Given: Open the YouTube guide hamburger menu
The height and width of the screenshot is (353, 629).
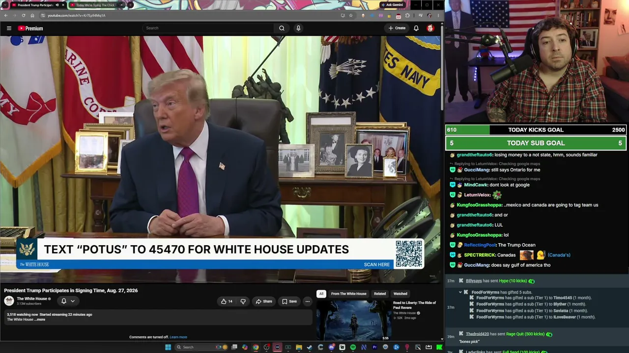Looking at the screenshot, I should click(x=9, y=28).
